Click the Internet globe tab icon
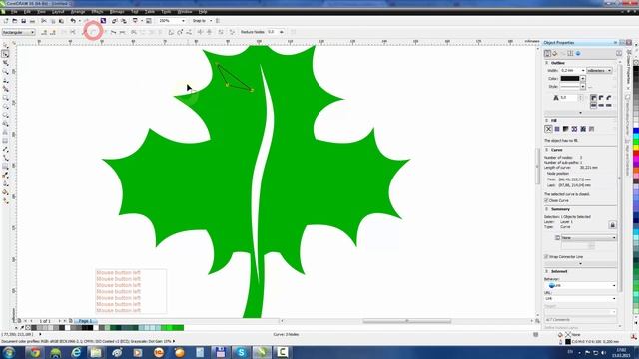The image size is (639, 359). [x=578, y=53]
